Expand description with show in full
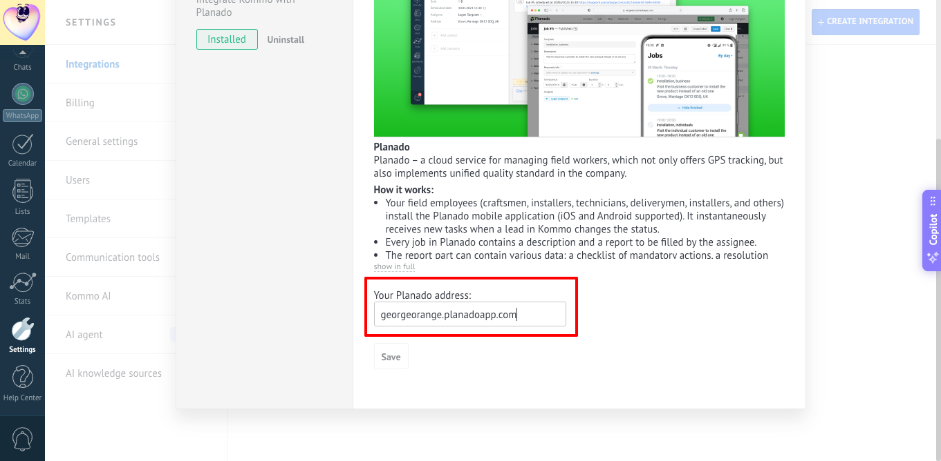 click(394, 266)
